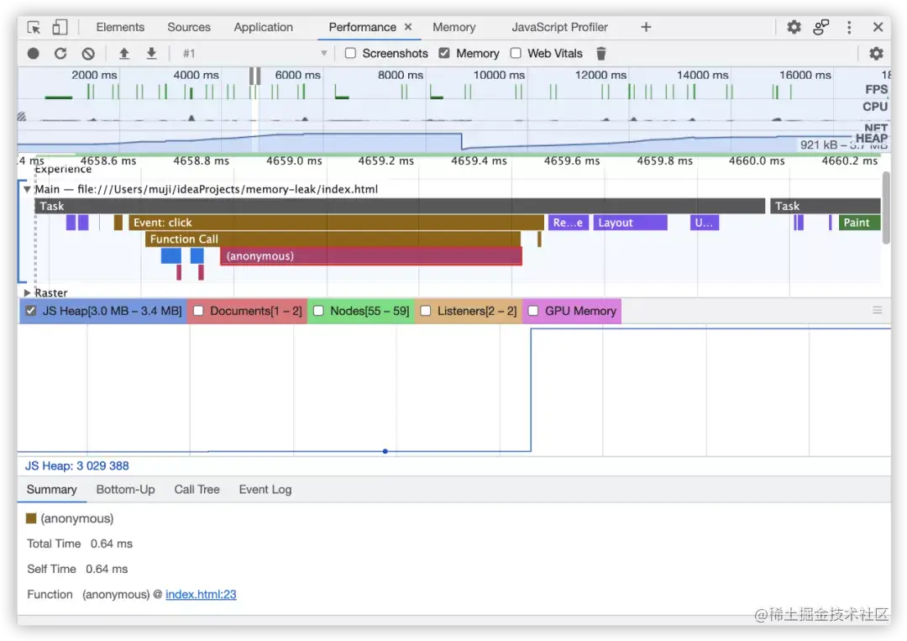907x641 pixels.
Task: Open the Event Log details tab
Action: (x=265, y=490)
